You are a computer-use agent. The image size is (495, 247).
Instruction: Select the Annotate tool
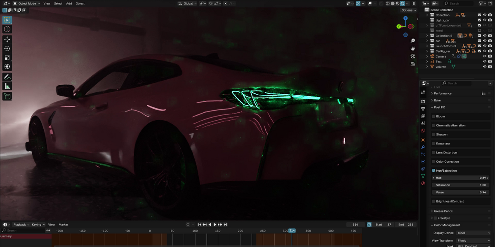(7, 77)
